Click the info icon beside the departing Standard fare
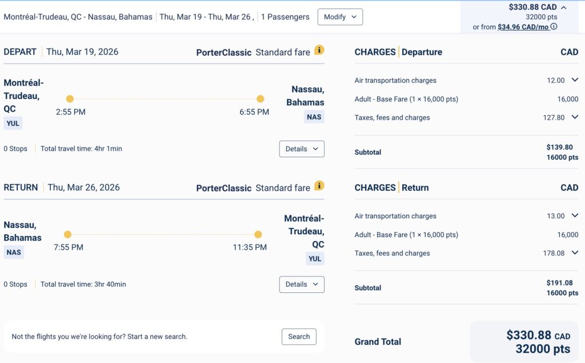585x363 pixels. tap(319, 50)
